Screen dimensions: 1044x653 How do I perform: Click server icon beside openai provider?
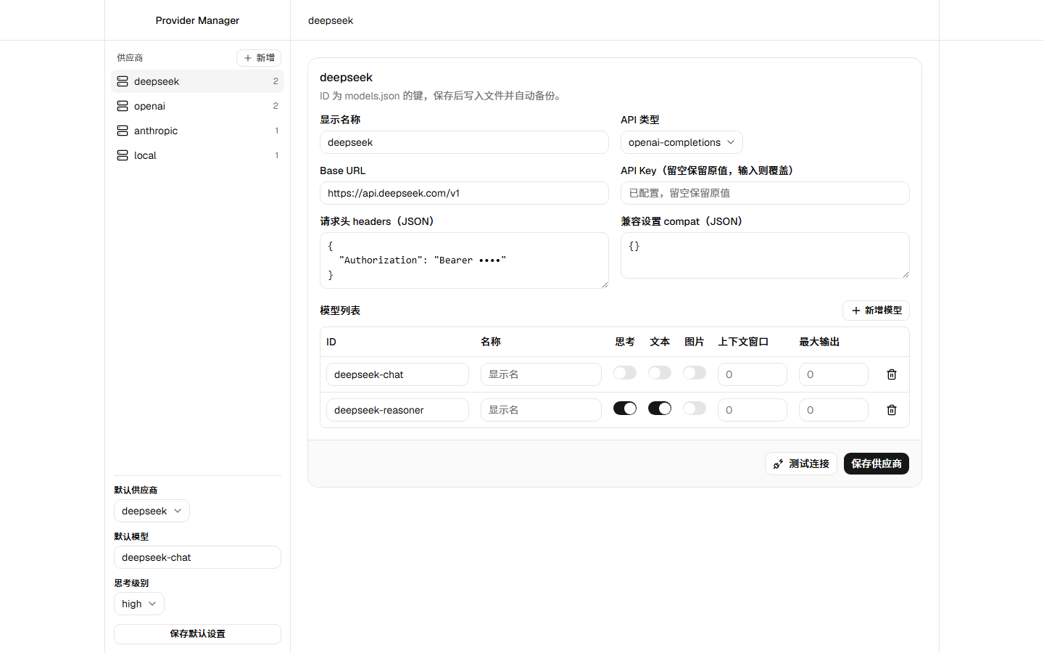click(x=123, y=106)
